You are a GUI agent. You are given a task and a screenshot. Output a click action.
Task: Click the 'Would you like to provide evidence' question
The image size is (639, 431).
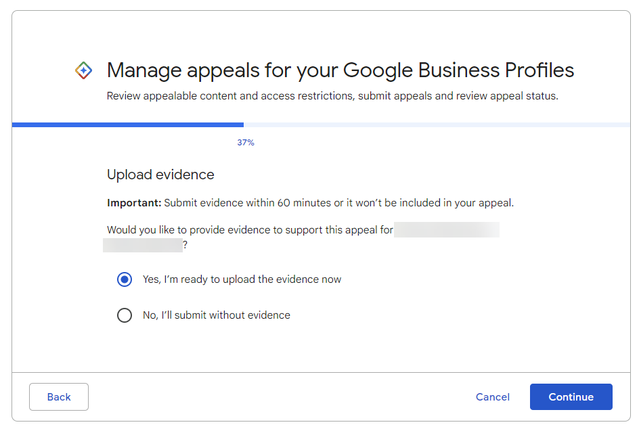(250, 230)
